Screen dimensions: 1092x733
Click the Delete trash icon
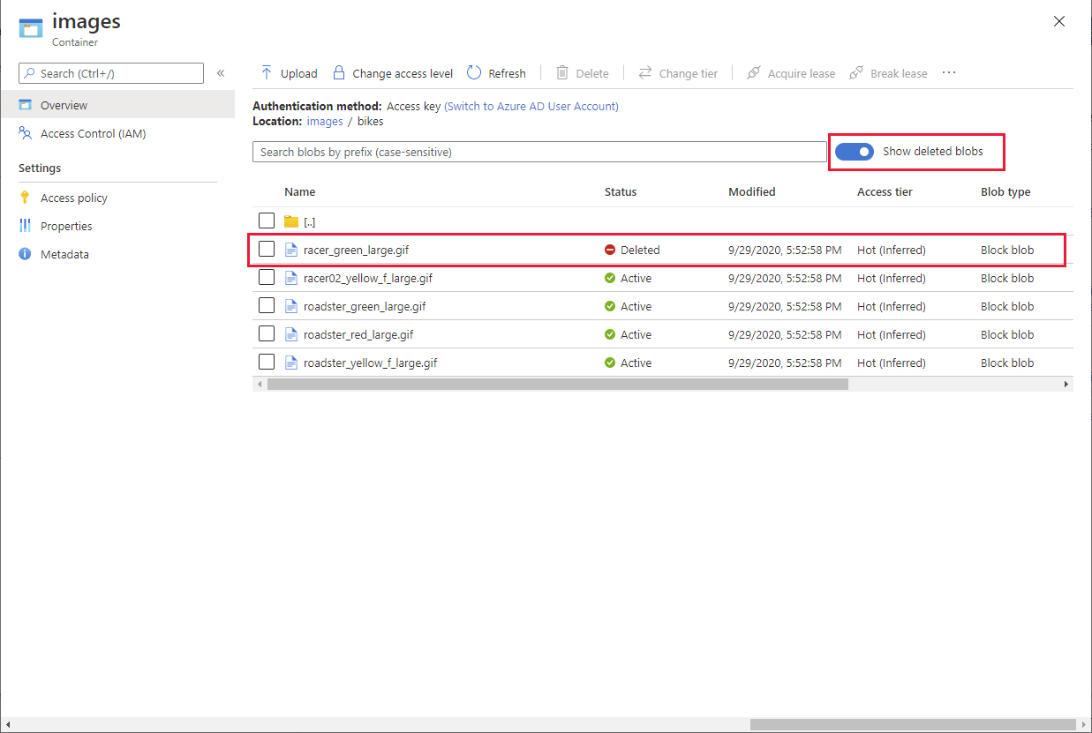click(562, 72)
